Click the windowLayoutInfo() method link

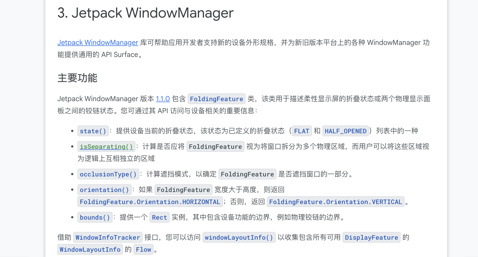[x=239, y=237]
